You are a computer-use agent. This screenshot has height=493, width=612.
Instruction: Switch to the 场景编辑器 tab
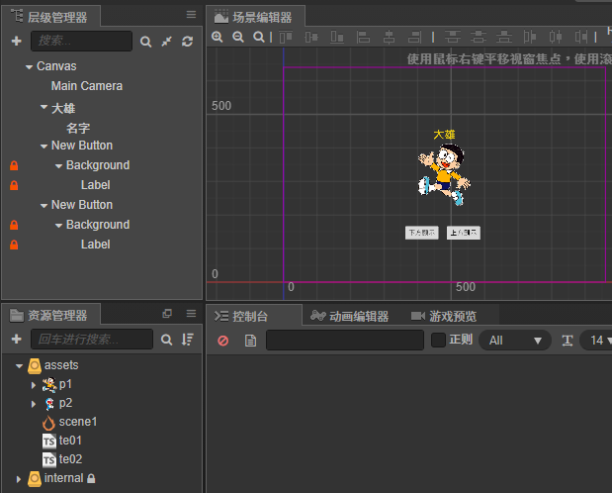(256, 17)
